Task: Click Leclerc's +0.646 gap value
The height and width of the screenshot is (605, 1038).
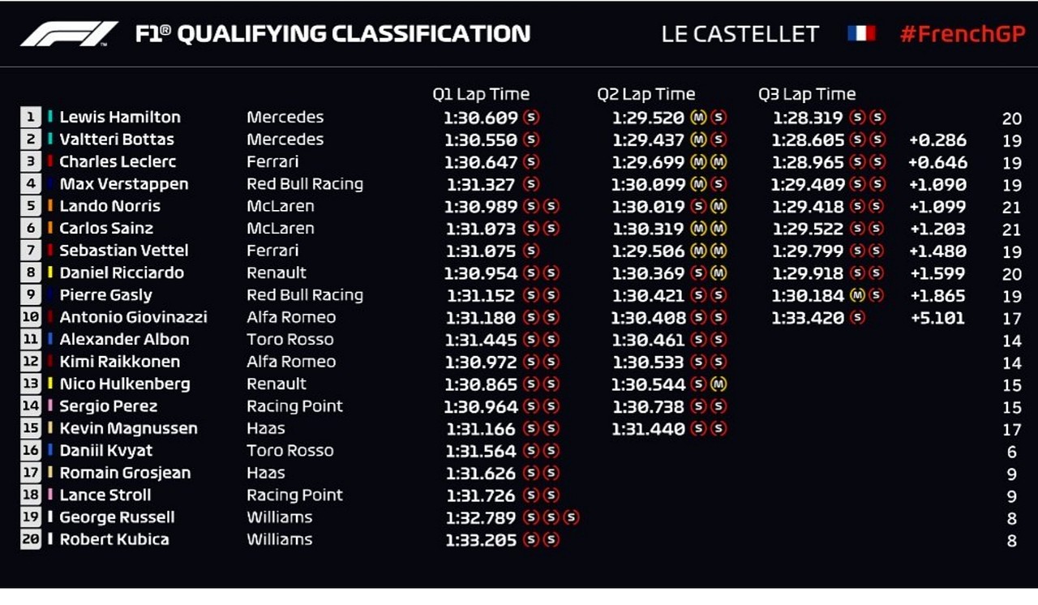Action: [937, 162]
